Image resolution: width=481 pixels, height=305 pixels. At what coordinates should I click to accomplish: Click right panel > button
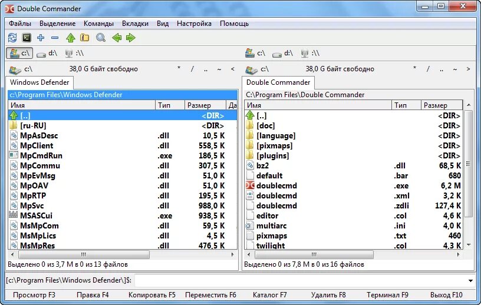coord(468,69)
